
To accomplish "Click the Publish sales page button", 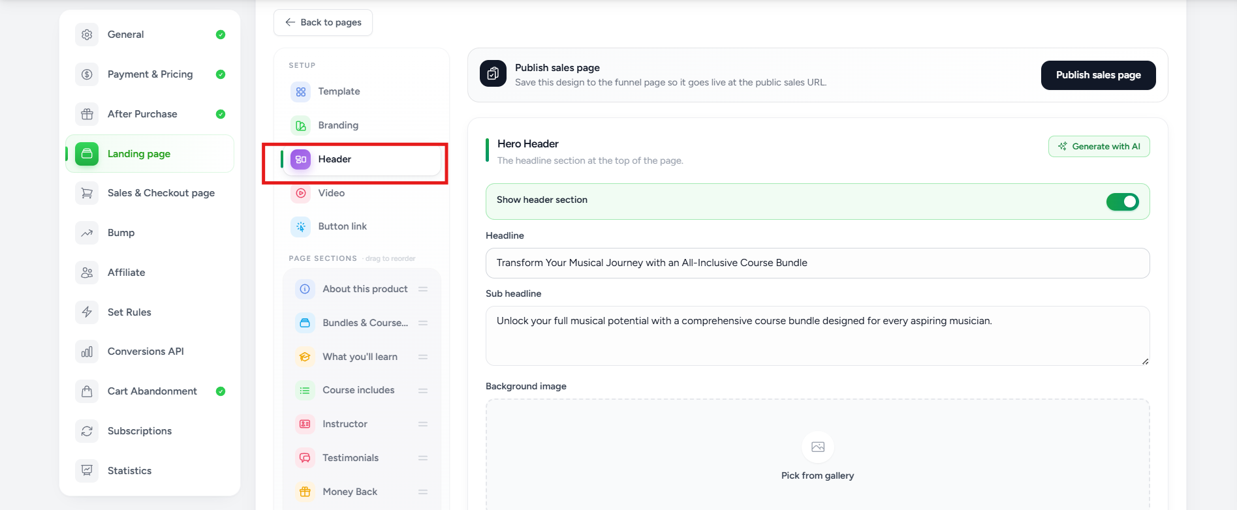I will coord(1098,75).
